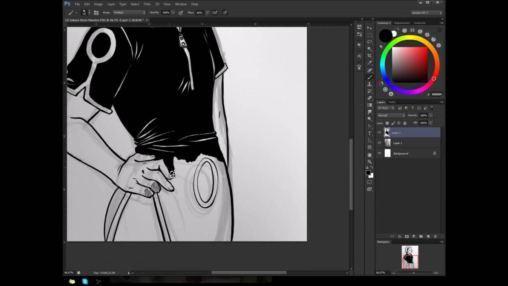508x286 pixels.
Task: Hide Layer 2 visibility eye
Action: (x=379, y=132)
